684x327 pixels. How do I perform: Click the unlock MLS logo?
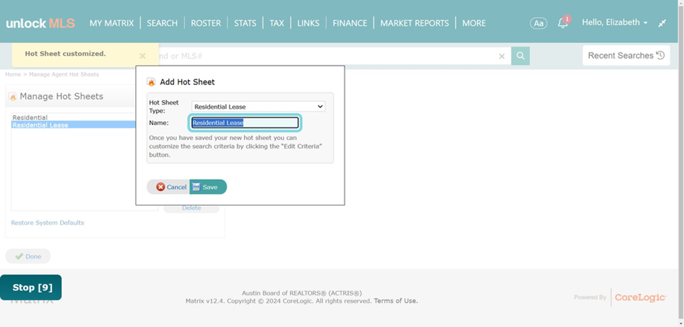(40, 23)
